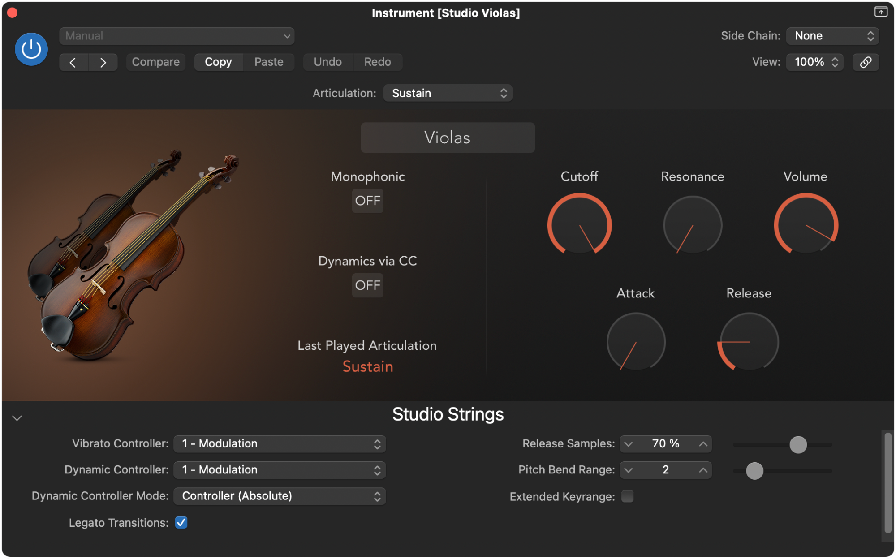Image resolution: width=896 pixels, height=559 pixels.
Task: Click the link chain icon button
Action: click(866, 62)
